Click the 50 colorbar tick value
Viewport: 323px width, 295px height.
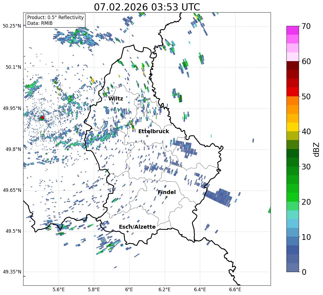tap(306, 97)
